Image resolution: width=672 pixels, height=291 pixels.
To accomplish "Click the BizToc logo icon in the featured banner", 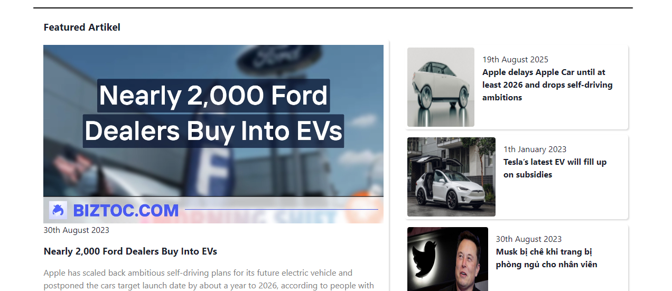I will [58, 210].
